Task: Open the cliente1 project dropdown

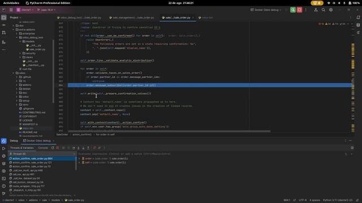Action: 25,10
